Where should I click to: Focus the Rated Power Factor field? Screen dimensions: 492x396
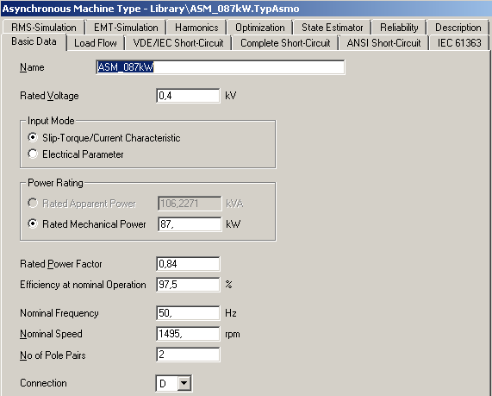click(188, 264)
